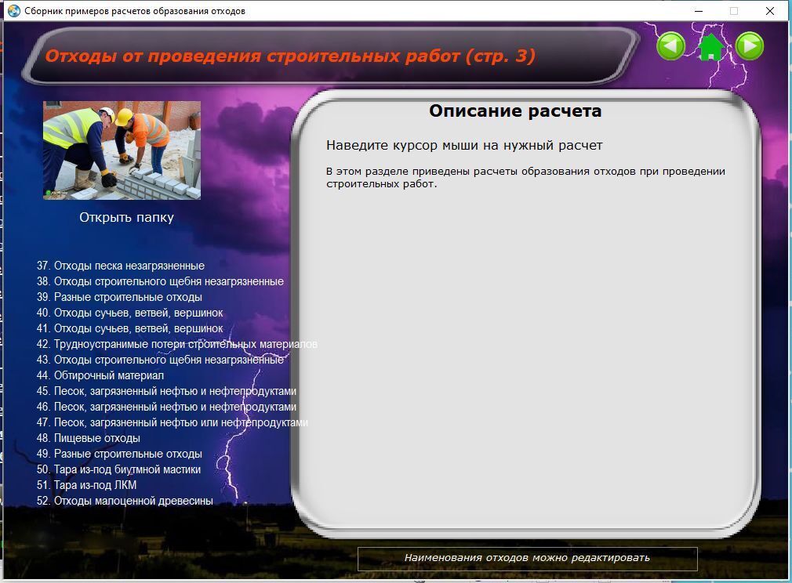Open item 39 Разные строительные отходы
The image size is (792, 583).
(x=119, y=297)
